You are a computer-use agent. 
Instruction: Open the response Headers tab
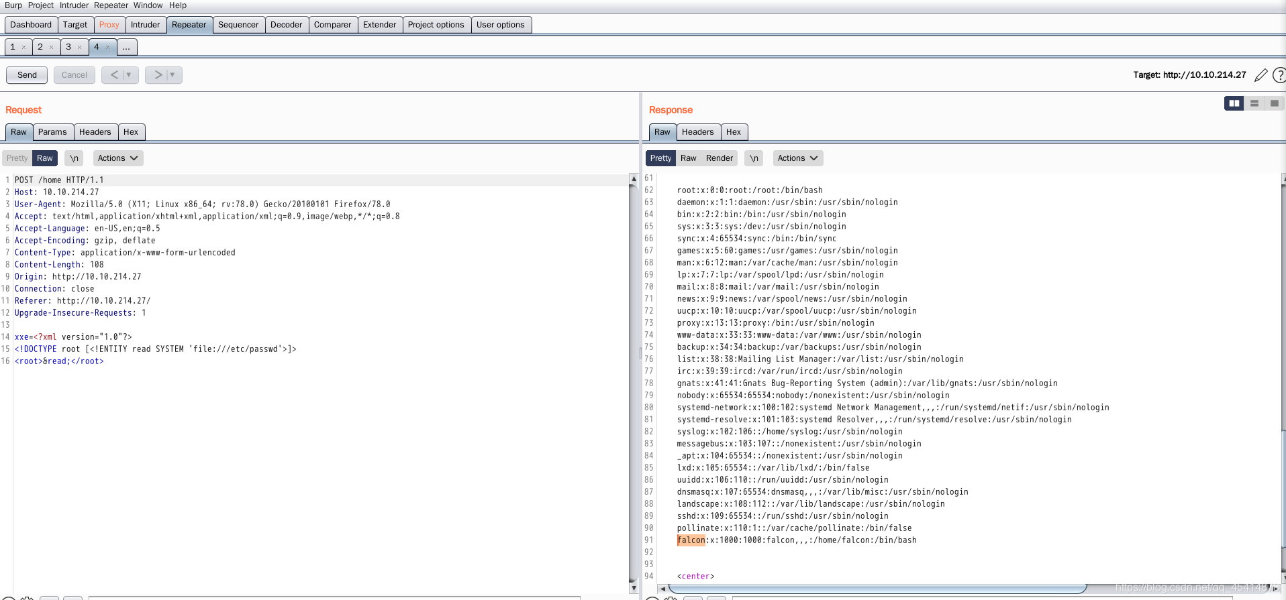click(x=698, y=132)
